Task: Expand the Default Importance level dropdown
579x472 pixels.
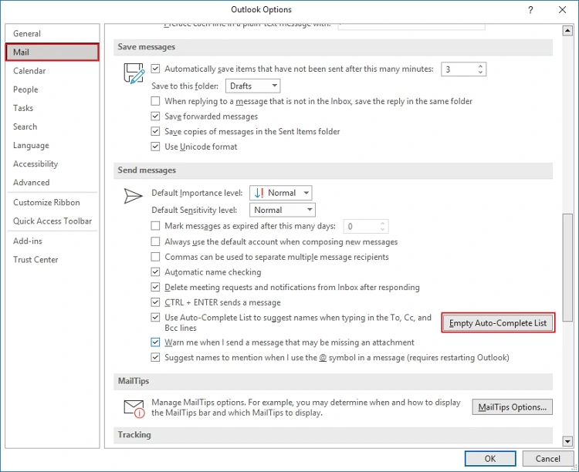Action: pos(281,193)
